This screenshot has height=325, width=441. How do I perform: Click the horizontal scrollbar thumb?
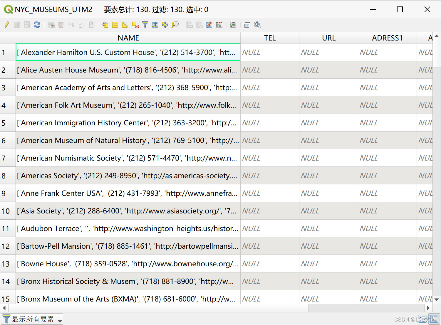pos(158,308)
